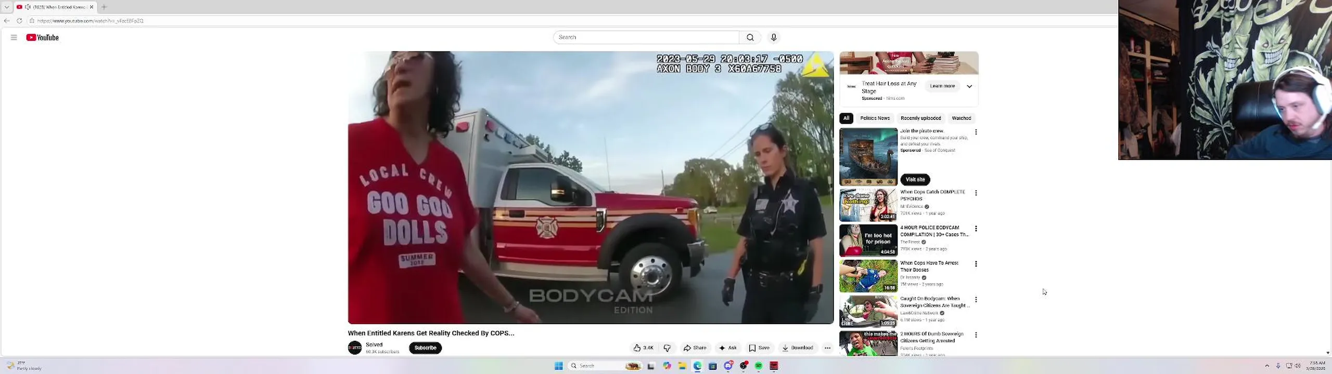Click the network icon in system tray
The height and width of the screenshot is (374, 1332).
click(x=1289, y=366)
